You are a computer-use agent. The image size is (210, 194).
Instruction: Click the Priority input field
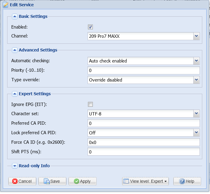(144, 71)
